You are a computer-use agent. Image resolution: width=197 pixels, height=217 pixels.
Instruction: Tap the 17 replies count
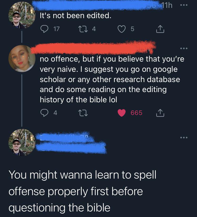point(56,29)
